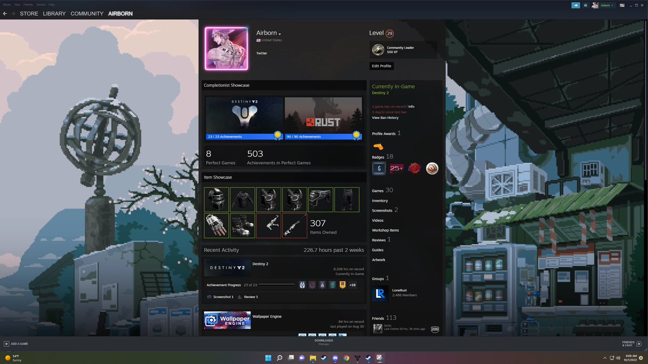Open Discord icon in taskbar
The width and height of the screenshot is (648, 364).
335,358
